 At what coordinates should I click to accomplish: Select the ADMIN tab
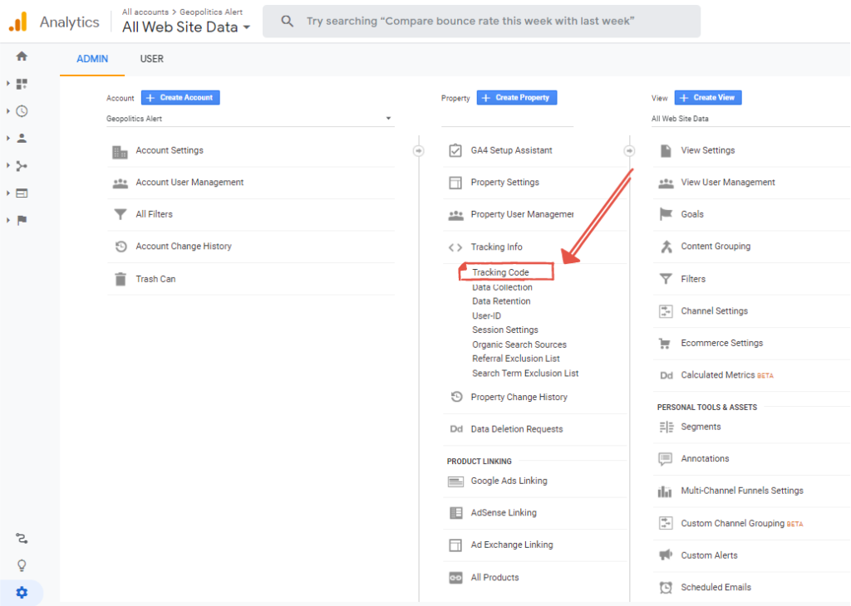93,59
